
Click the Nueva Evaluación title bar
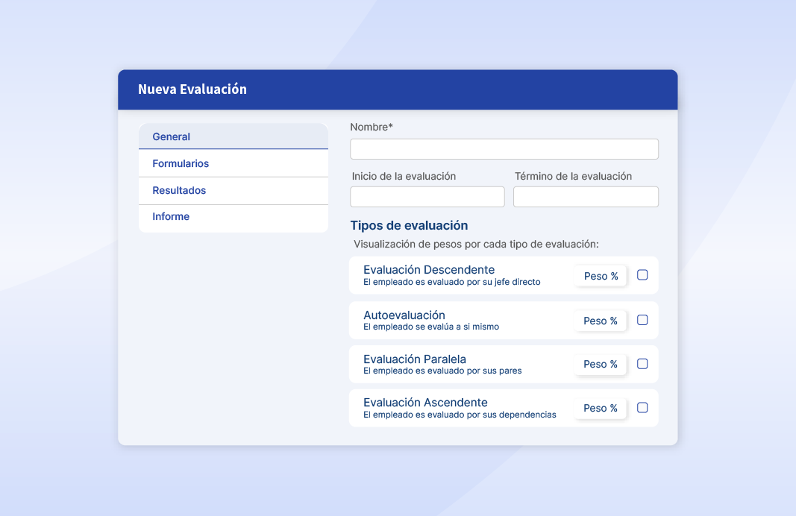coord(192,89)
